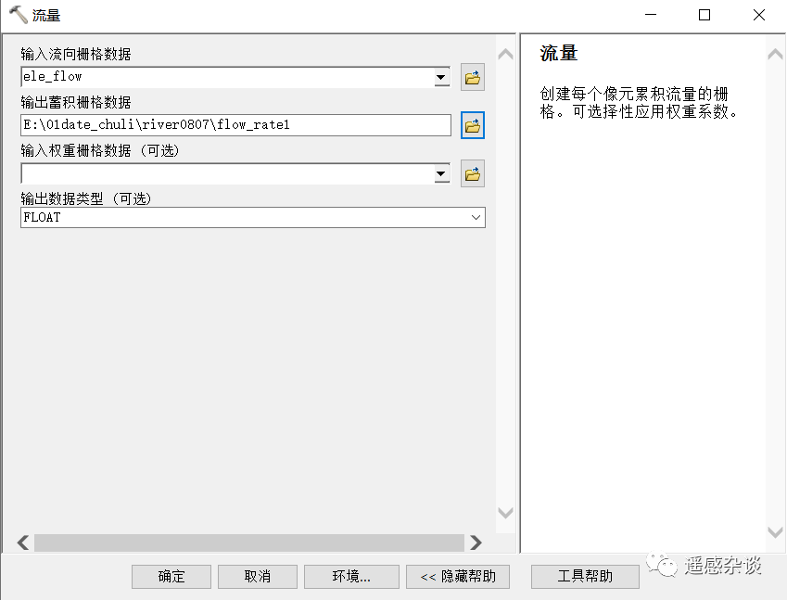Image resolution: width=787 pixels, height=600 pixels.
Task: Cancel the dialog with 取消 button
Action: coord(257,576)
